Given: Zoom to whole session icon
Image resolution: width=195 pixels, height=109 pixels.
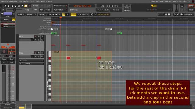Looking at the screenshot, I should click(x=182, y=15).
